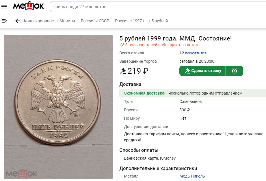
Task: Click the lot title "5 рублей 1999 года"
Action: 175,38
